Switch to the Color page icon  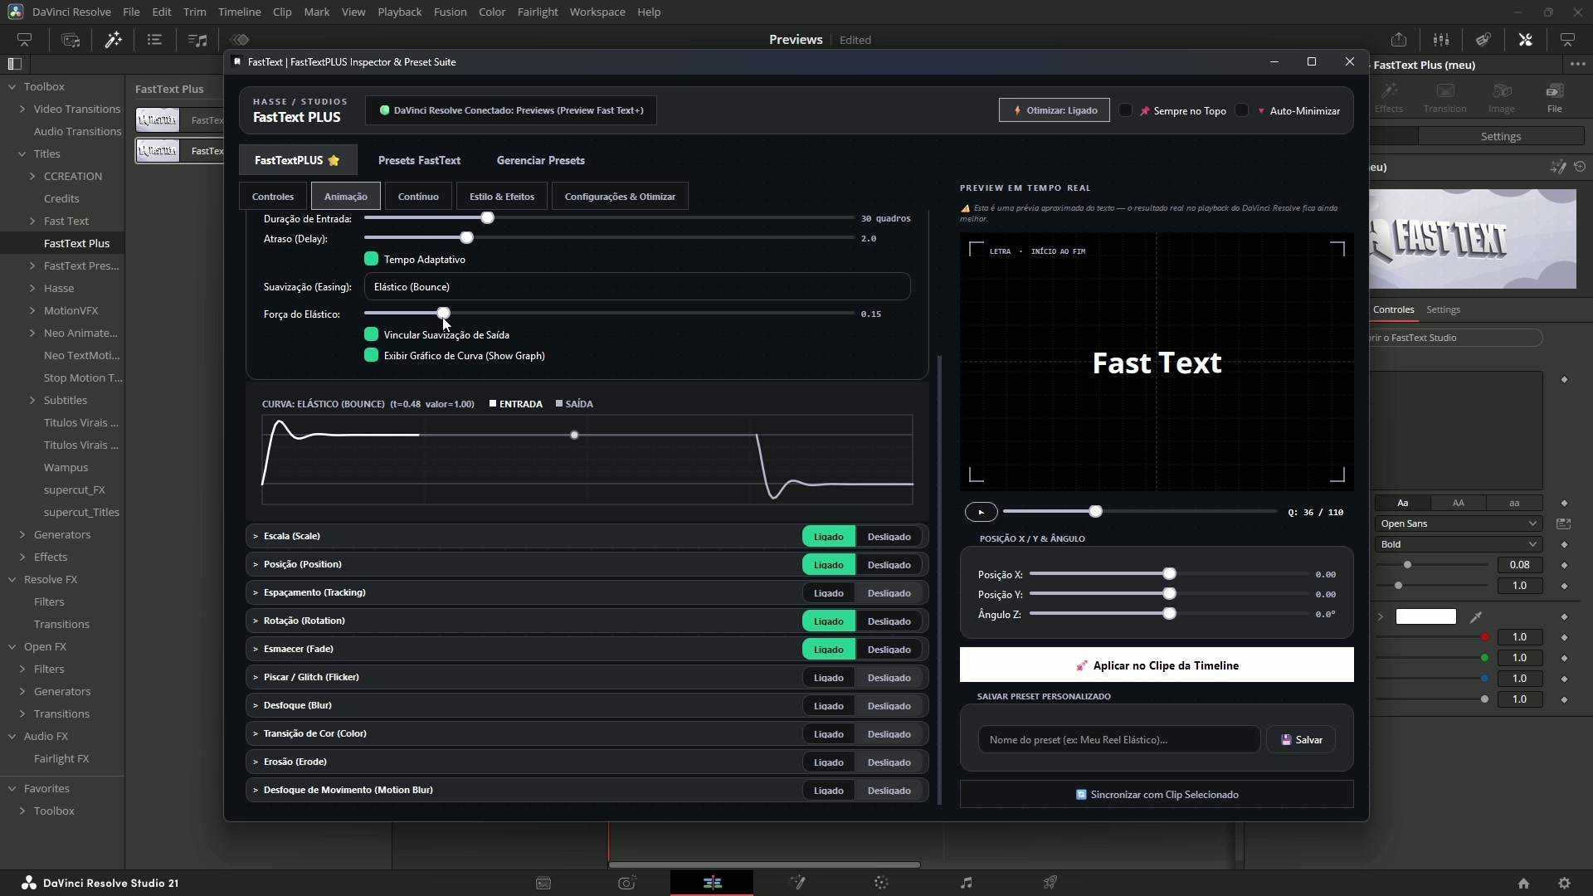[881, 883]
